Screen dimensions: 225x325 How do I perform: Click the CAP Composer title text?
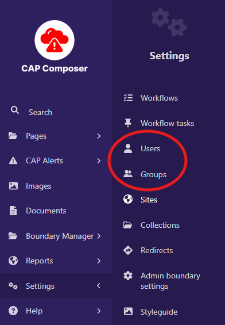coord(55,68)
